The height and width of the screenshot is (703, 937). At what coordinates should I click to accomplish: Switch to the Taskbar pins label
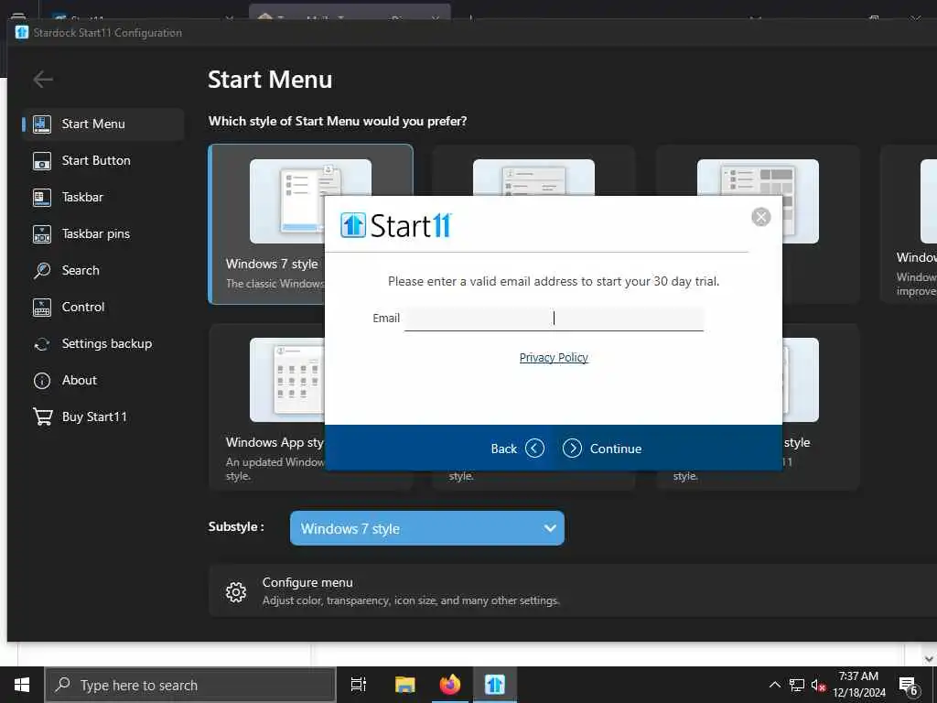coord(95,233)
